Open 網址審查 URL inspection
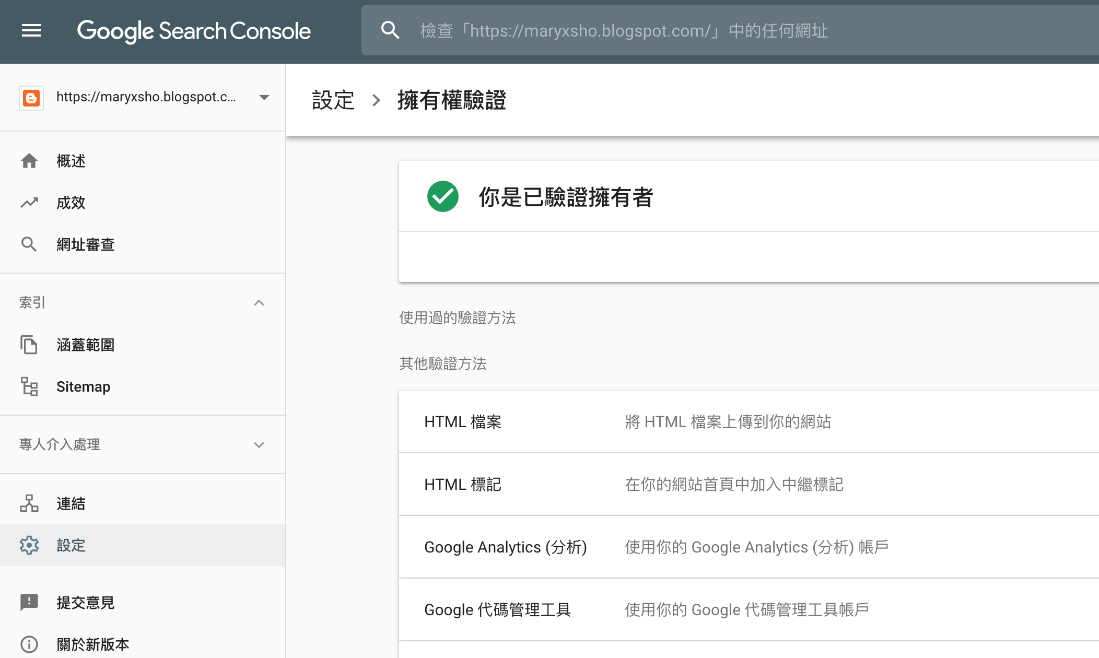The image size is (1099, 658). 86,244
